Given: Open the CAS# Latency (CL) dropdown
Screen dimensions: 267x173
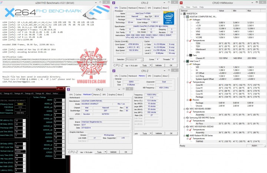Looking at the screenshot, I should tap(24, 121).
